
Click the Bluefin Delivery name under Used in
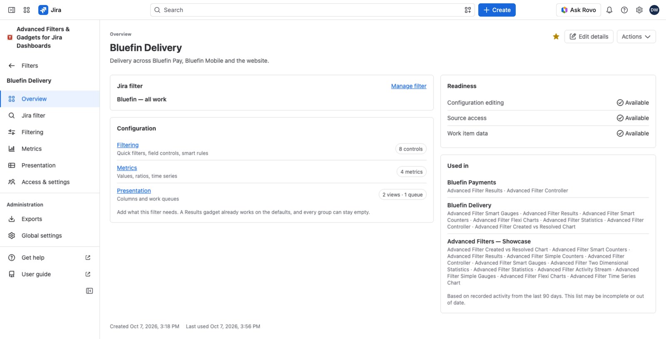(469, 205)
